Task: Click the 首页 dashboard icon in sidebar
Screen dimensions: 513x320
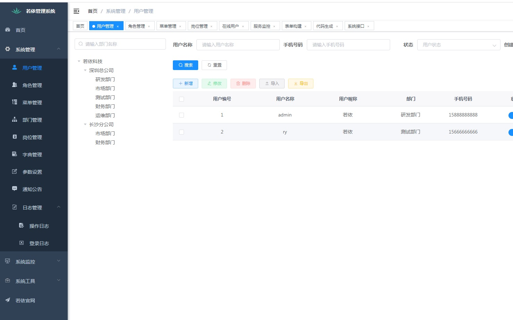Action: click(8, 30)
